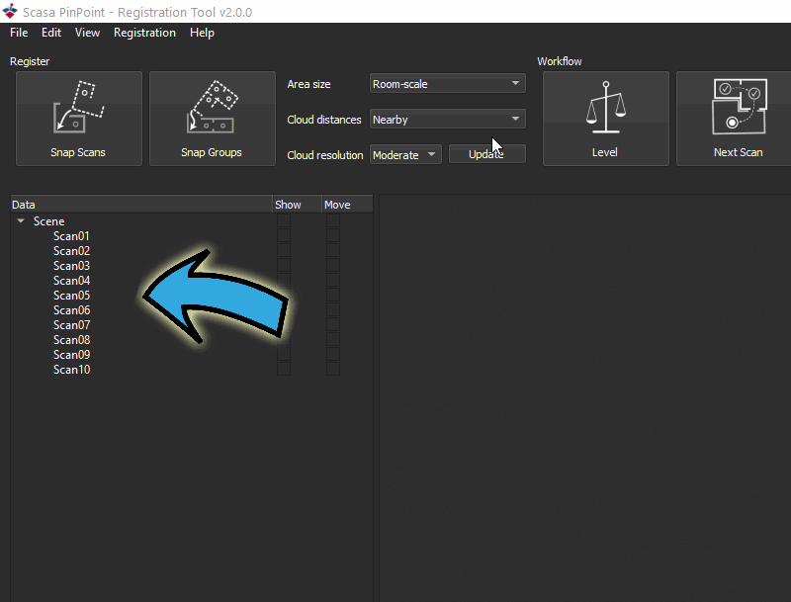Toggle Show checkbox for Scan01

pos(284,236)
